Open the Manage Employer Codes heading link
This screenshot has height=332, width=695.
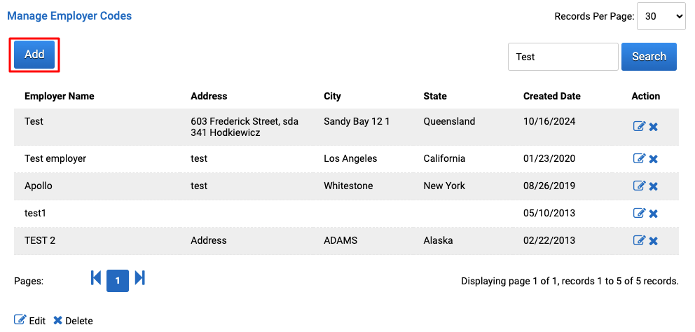tap(69, 16)
